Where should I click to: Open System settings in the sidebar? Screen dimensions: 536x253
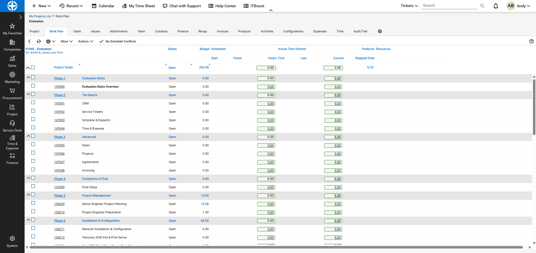coord(12,242)
